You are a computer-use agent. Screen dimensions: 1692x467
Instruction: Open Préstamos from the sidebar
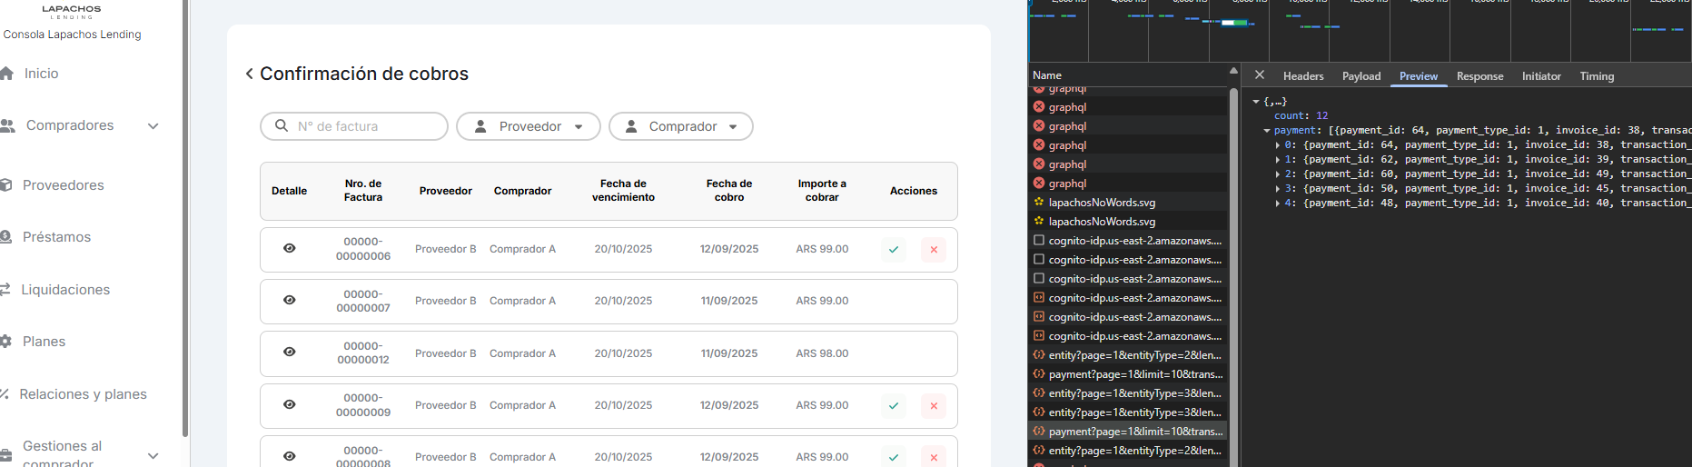tap(56, 237)
